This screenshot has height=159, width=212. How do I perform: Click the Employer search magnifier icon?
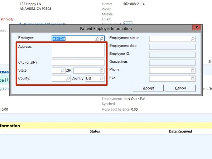(102, 39)
